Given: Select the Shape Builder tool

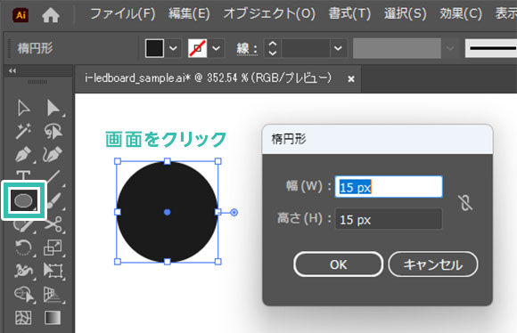Looking at the screenshot, I should [24, 294].
